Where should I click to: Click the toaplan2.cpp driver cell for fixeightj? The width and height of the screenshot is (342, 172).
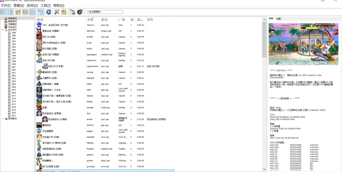click(107, 149)
